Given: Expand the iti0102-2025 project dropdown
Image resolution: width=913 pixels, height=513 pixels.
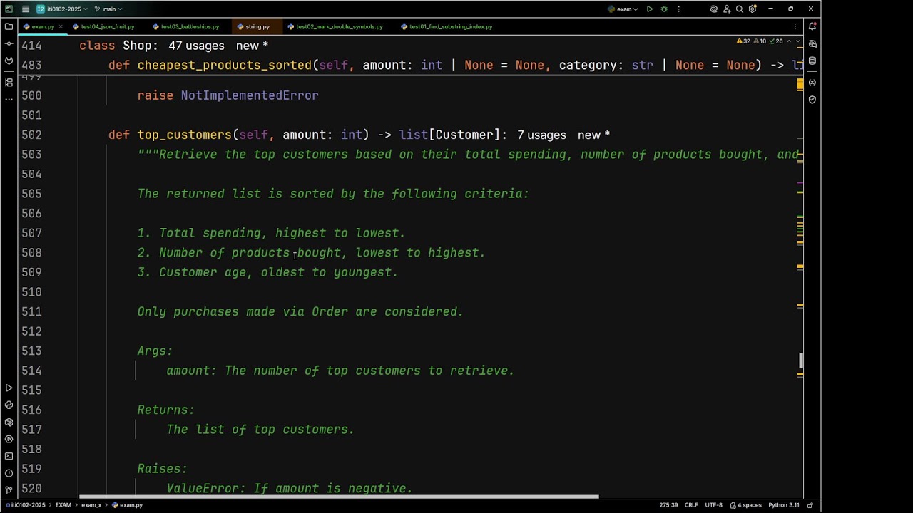Looking at the screenshot, I should 62,9.
